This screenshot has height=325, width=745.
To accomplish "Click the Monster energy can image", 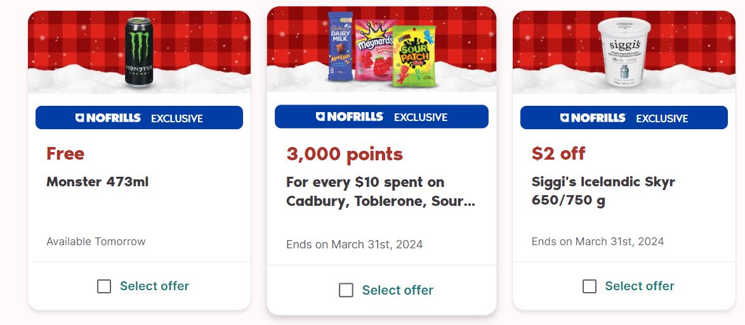I will [139, 52].
